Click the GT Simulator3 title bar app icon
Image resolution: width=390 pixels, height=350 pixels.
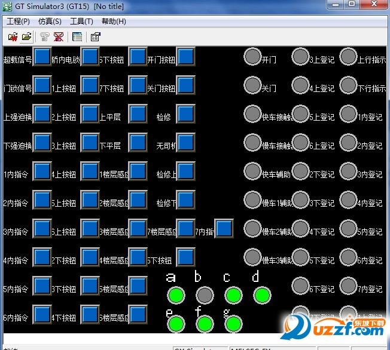7,6
